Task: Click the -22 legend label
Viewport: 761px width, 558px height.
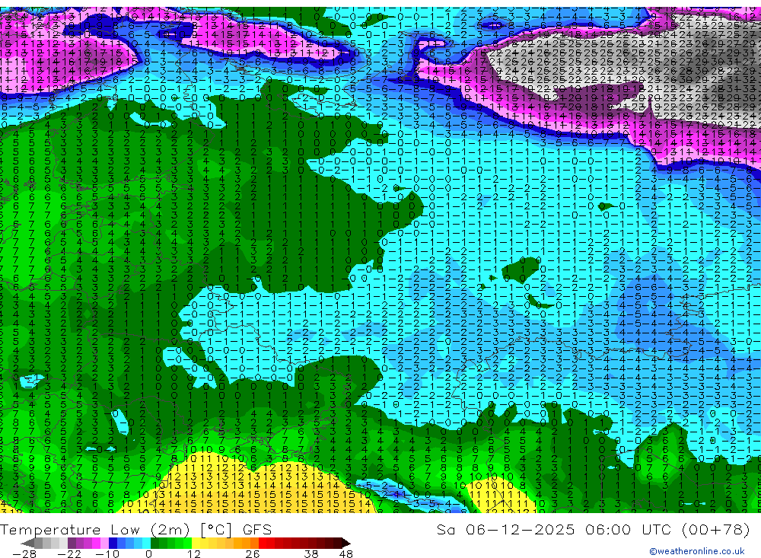Action: pos(69,554)
